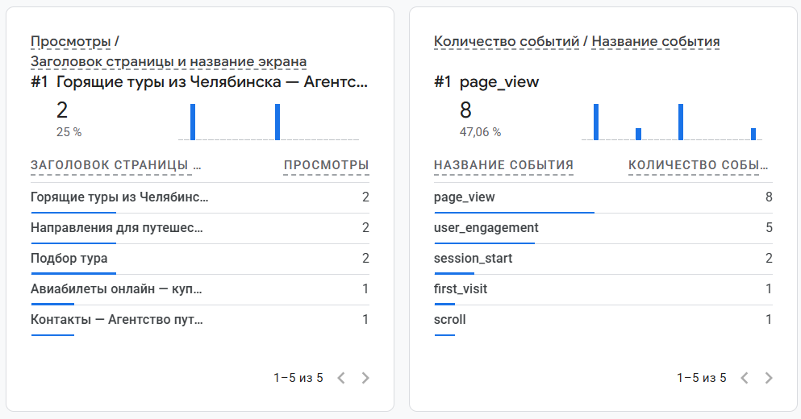The width and height of the screenshot is (801, 419).
Task: Select row Направления для путешес…
Action: coord(200,228)
